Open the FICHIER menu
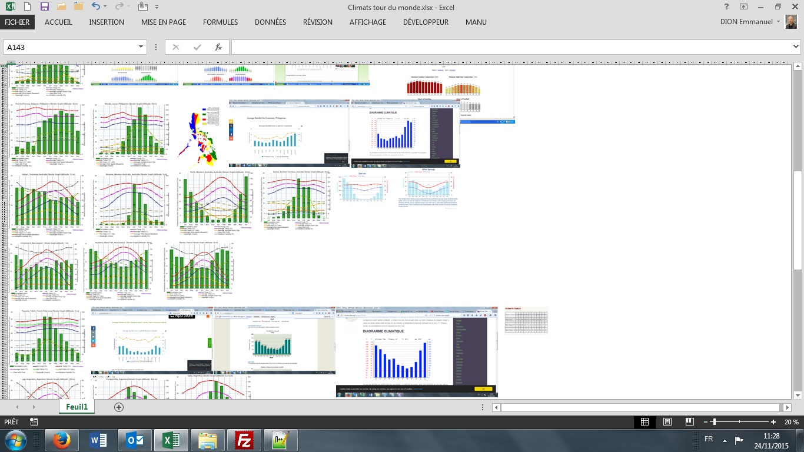This screenshot has height=452, width=804. click(17, 22)
